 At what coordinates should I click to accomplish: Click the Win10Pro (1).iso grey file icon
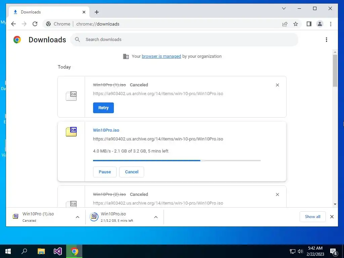tap(71, 96)
